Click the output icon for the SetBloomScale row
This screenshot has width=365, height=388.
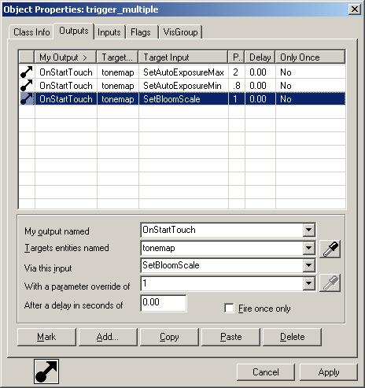[x=27, y=99]
